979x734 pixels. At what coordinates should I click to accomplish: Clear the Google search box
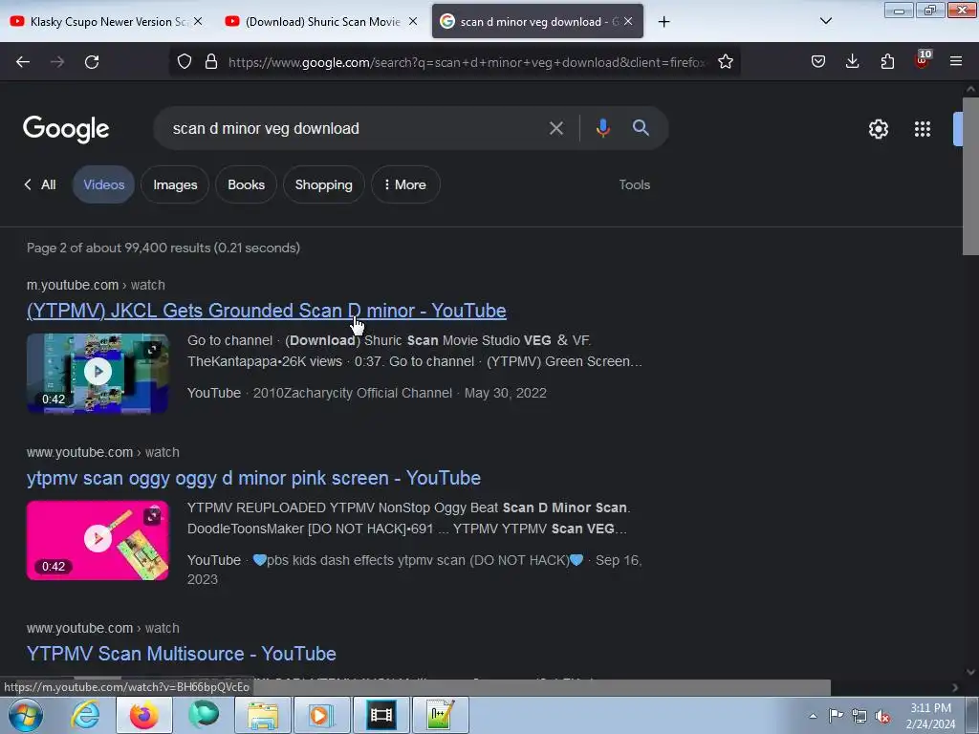[x=555, y=129]
